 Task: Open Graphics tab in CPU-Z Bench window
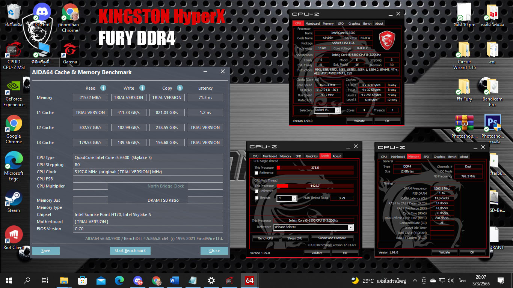[312, 156]
